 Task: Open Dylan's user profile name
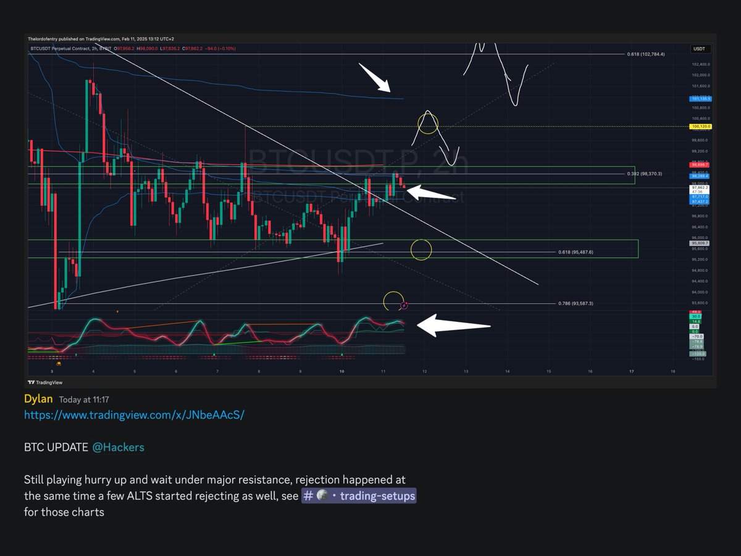click(38, 399)
